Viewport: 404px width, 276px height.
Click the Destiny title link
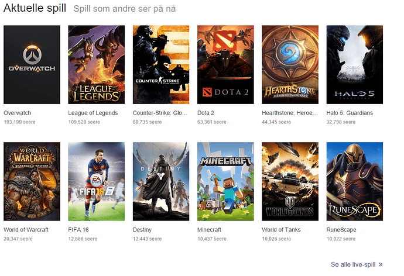142,230
